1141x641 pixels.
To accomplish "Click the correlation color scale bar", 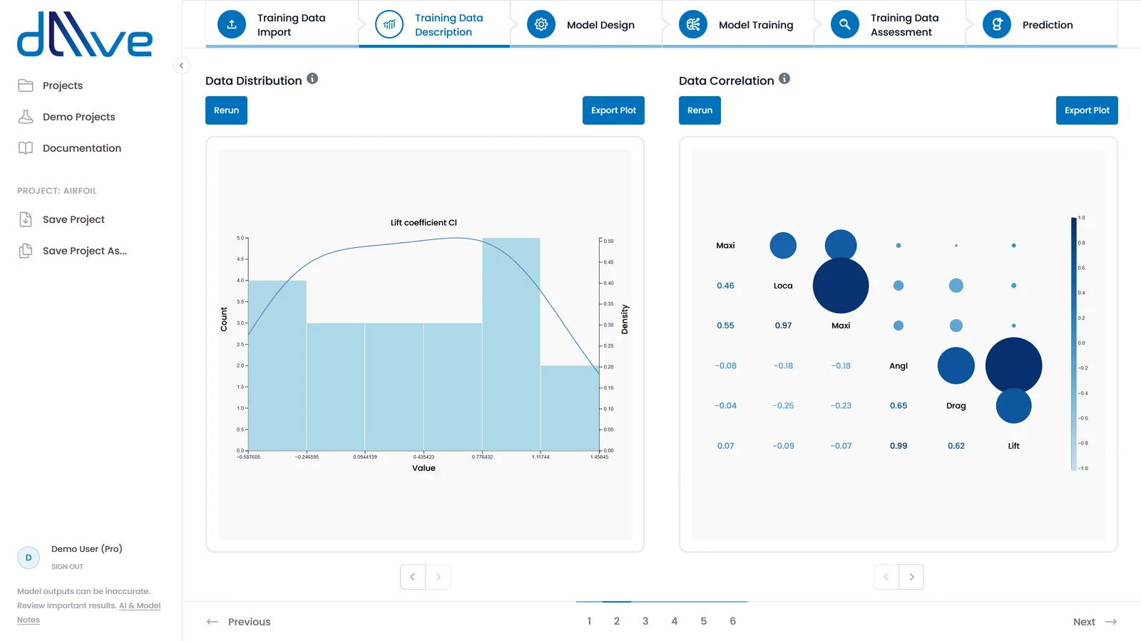I will [x=1074, y=343].
